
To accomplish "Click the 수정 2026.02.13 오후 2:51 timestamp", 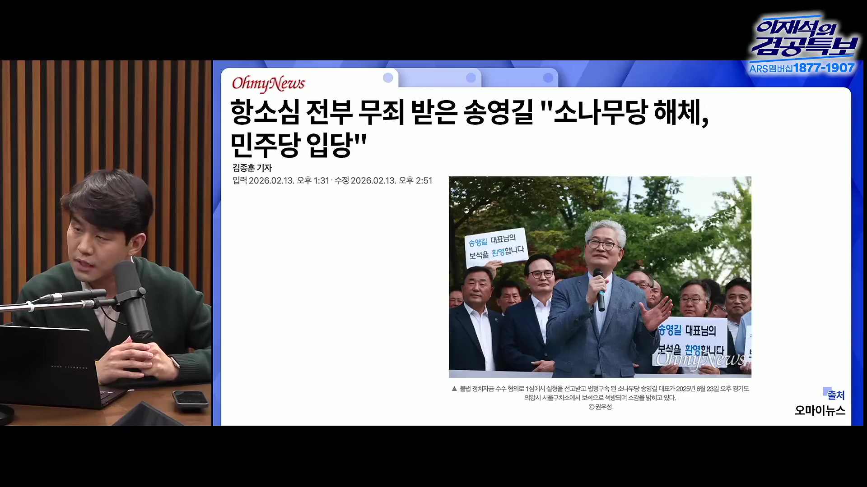I will click(x=383, y=180).
